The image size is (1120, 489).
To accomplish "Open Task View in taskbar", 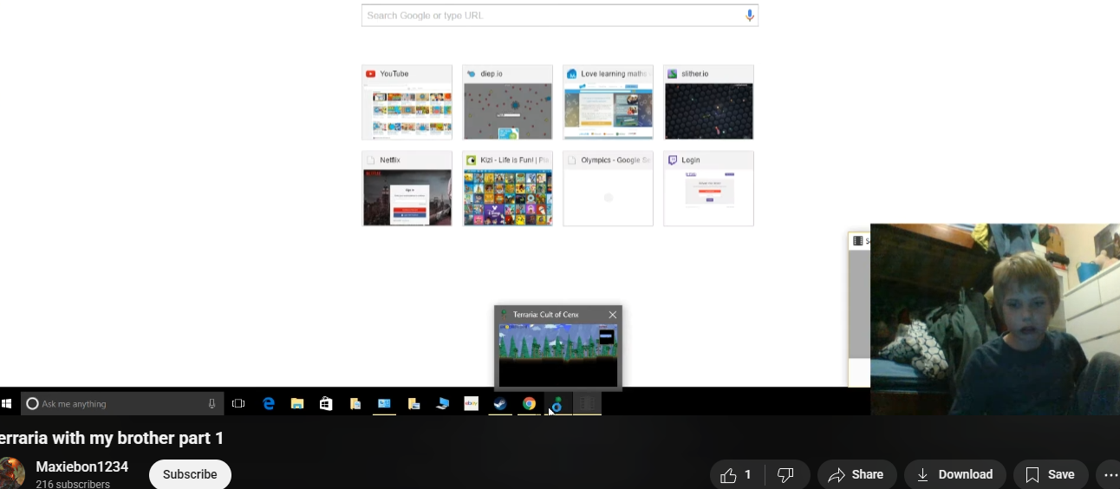I will coord(238,403).
